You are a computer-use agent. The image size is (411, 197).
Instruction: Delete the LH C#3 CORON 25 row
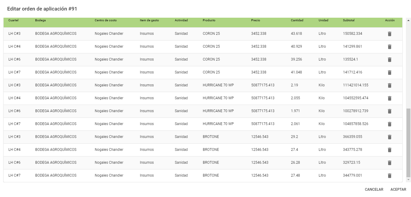point(389,34)
